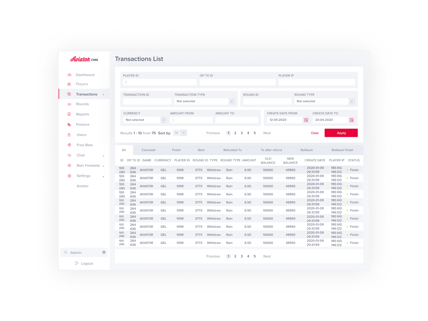Click the Create Date To field 20-04-2020
The image size is (428, 321).
pos(330,120)
